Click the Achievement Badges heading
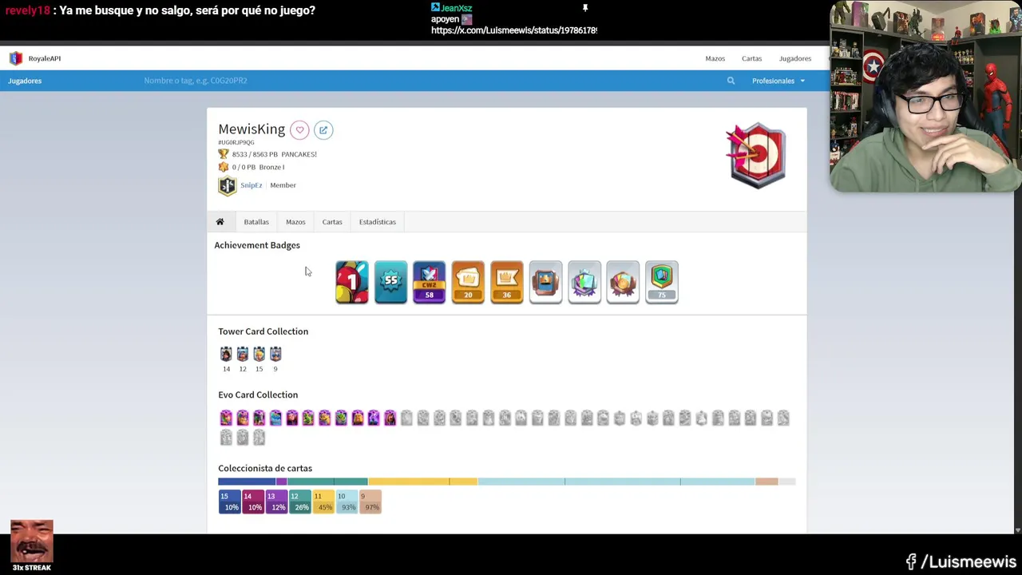The width and height of the screenshot is (1022, 575). [x=257, y=245]
